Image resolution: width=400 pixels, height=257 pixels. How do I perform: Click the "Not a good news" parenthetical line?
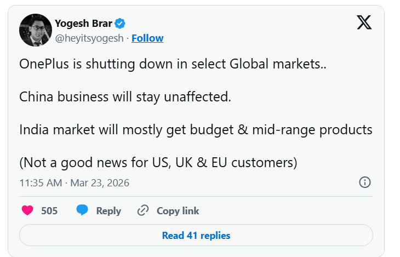coord(158,163)
